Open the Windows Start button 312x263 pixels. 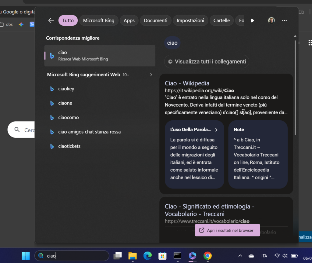click(26, 256)
